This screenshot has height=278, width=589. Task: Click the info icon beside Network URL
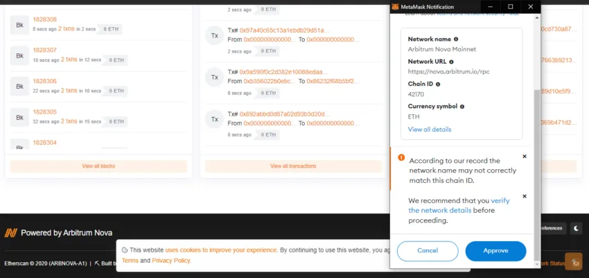(451, 62)
